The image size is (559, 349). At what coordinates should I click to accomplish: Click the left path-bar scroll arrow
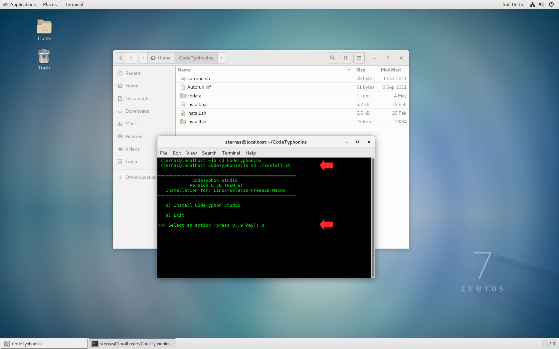(x=143, y=58)
